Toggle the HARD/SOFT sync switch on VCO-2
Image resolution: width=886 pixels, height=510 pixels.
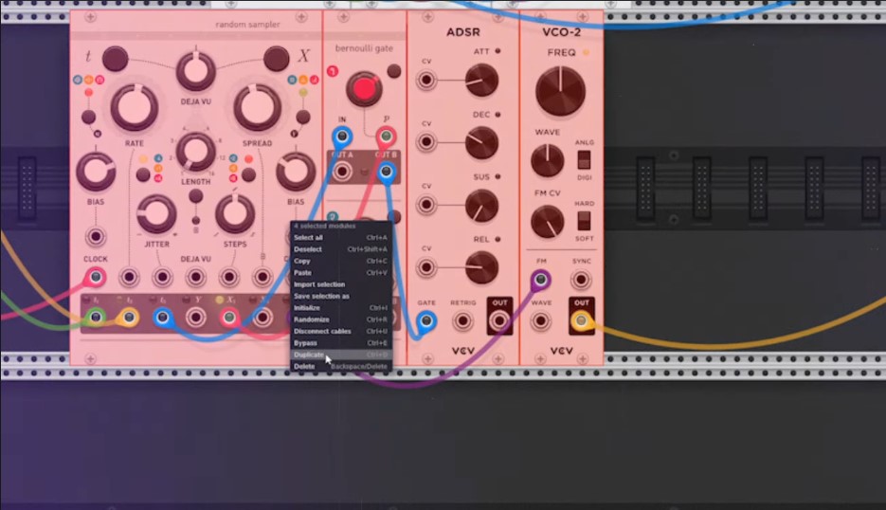[585, 220]
